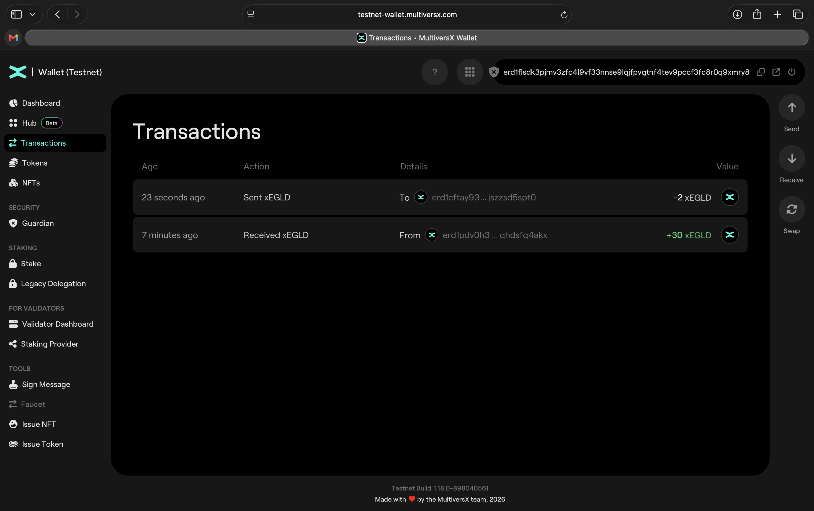
Task: Click recipient address erd1cftay93...jszzsd5spt0
Action: (x=484, y=197)
